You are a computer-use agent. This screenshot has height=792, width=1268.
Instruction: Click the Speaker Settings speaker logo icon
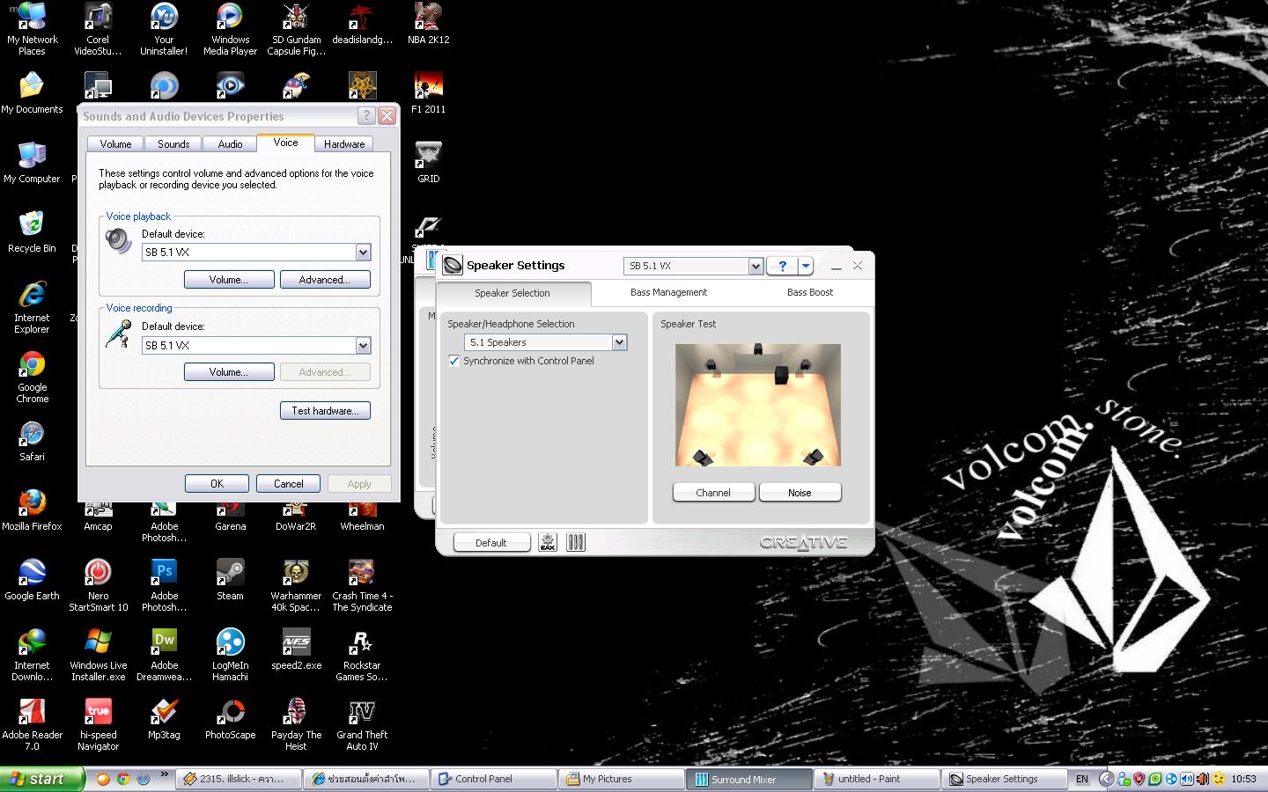453,265
